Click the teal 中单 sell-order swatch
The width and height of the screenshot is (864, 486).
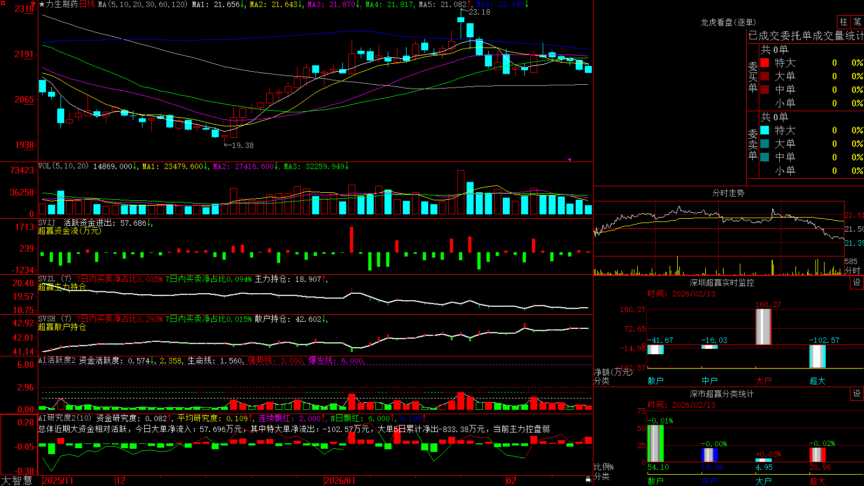coord(765,157)
